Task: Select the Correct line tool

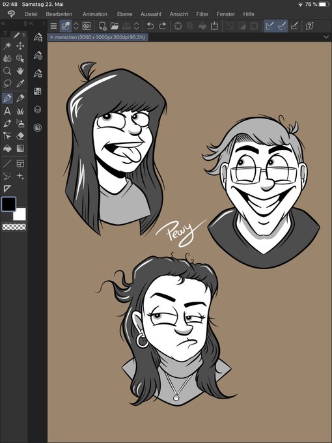Action: coord(7,136)
